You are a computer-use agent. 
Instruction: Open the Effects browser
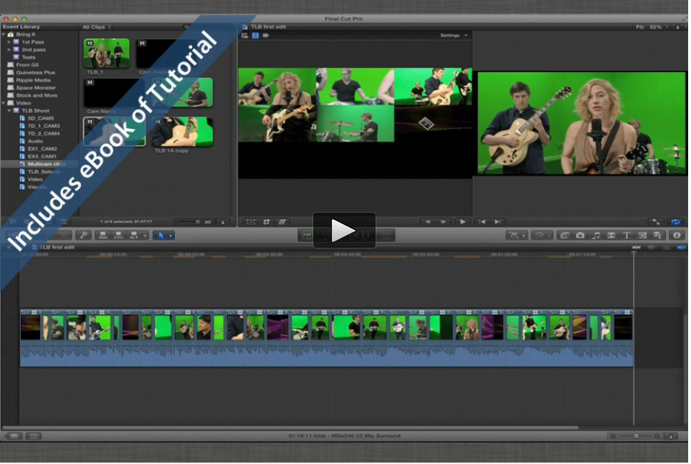pyautogui.click(x=565, y=236)
